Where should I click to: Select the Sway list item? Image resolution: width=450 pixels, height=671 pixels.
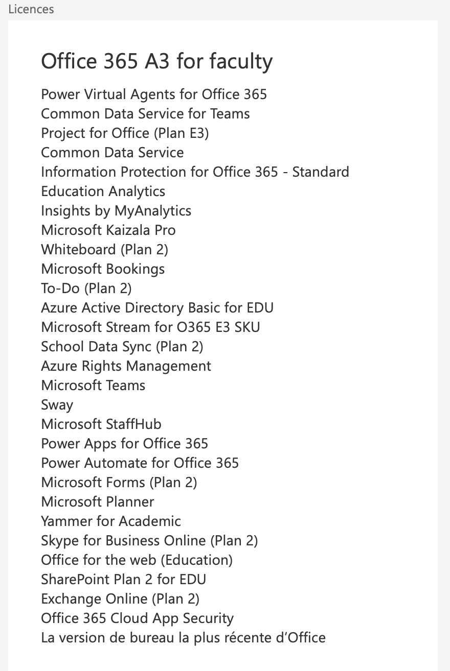pos(57,405)
